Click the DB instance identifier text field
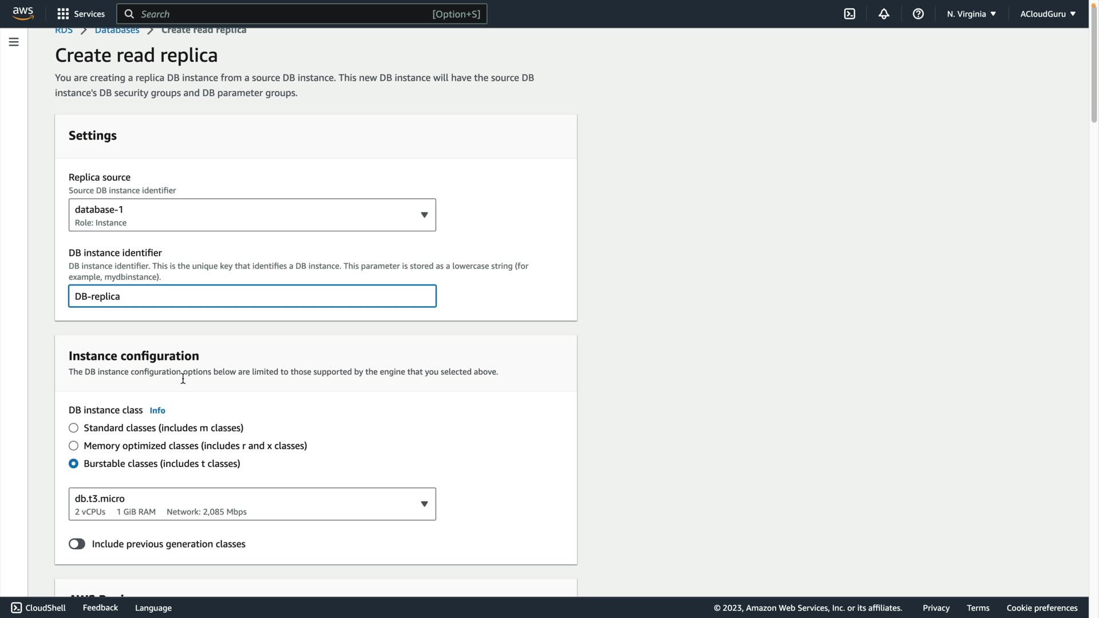 (x=252, y=296)
